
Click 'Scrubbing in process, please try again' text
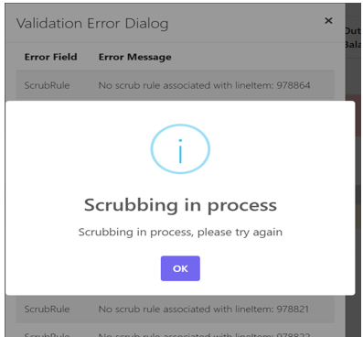click(x=180, y=232)
